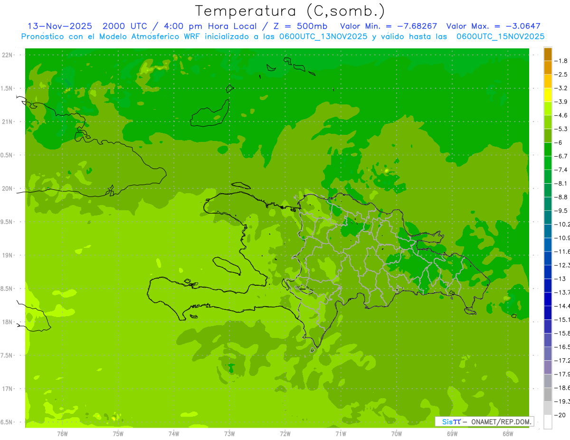This screenshot has height=440, width=570.
Task: Click the legend value "-20"
Action: coord(560,415)
